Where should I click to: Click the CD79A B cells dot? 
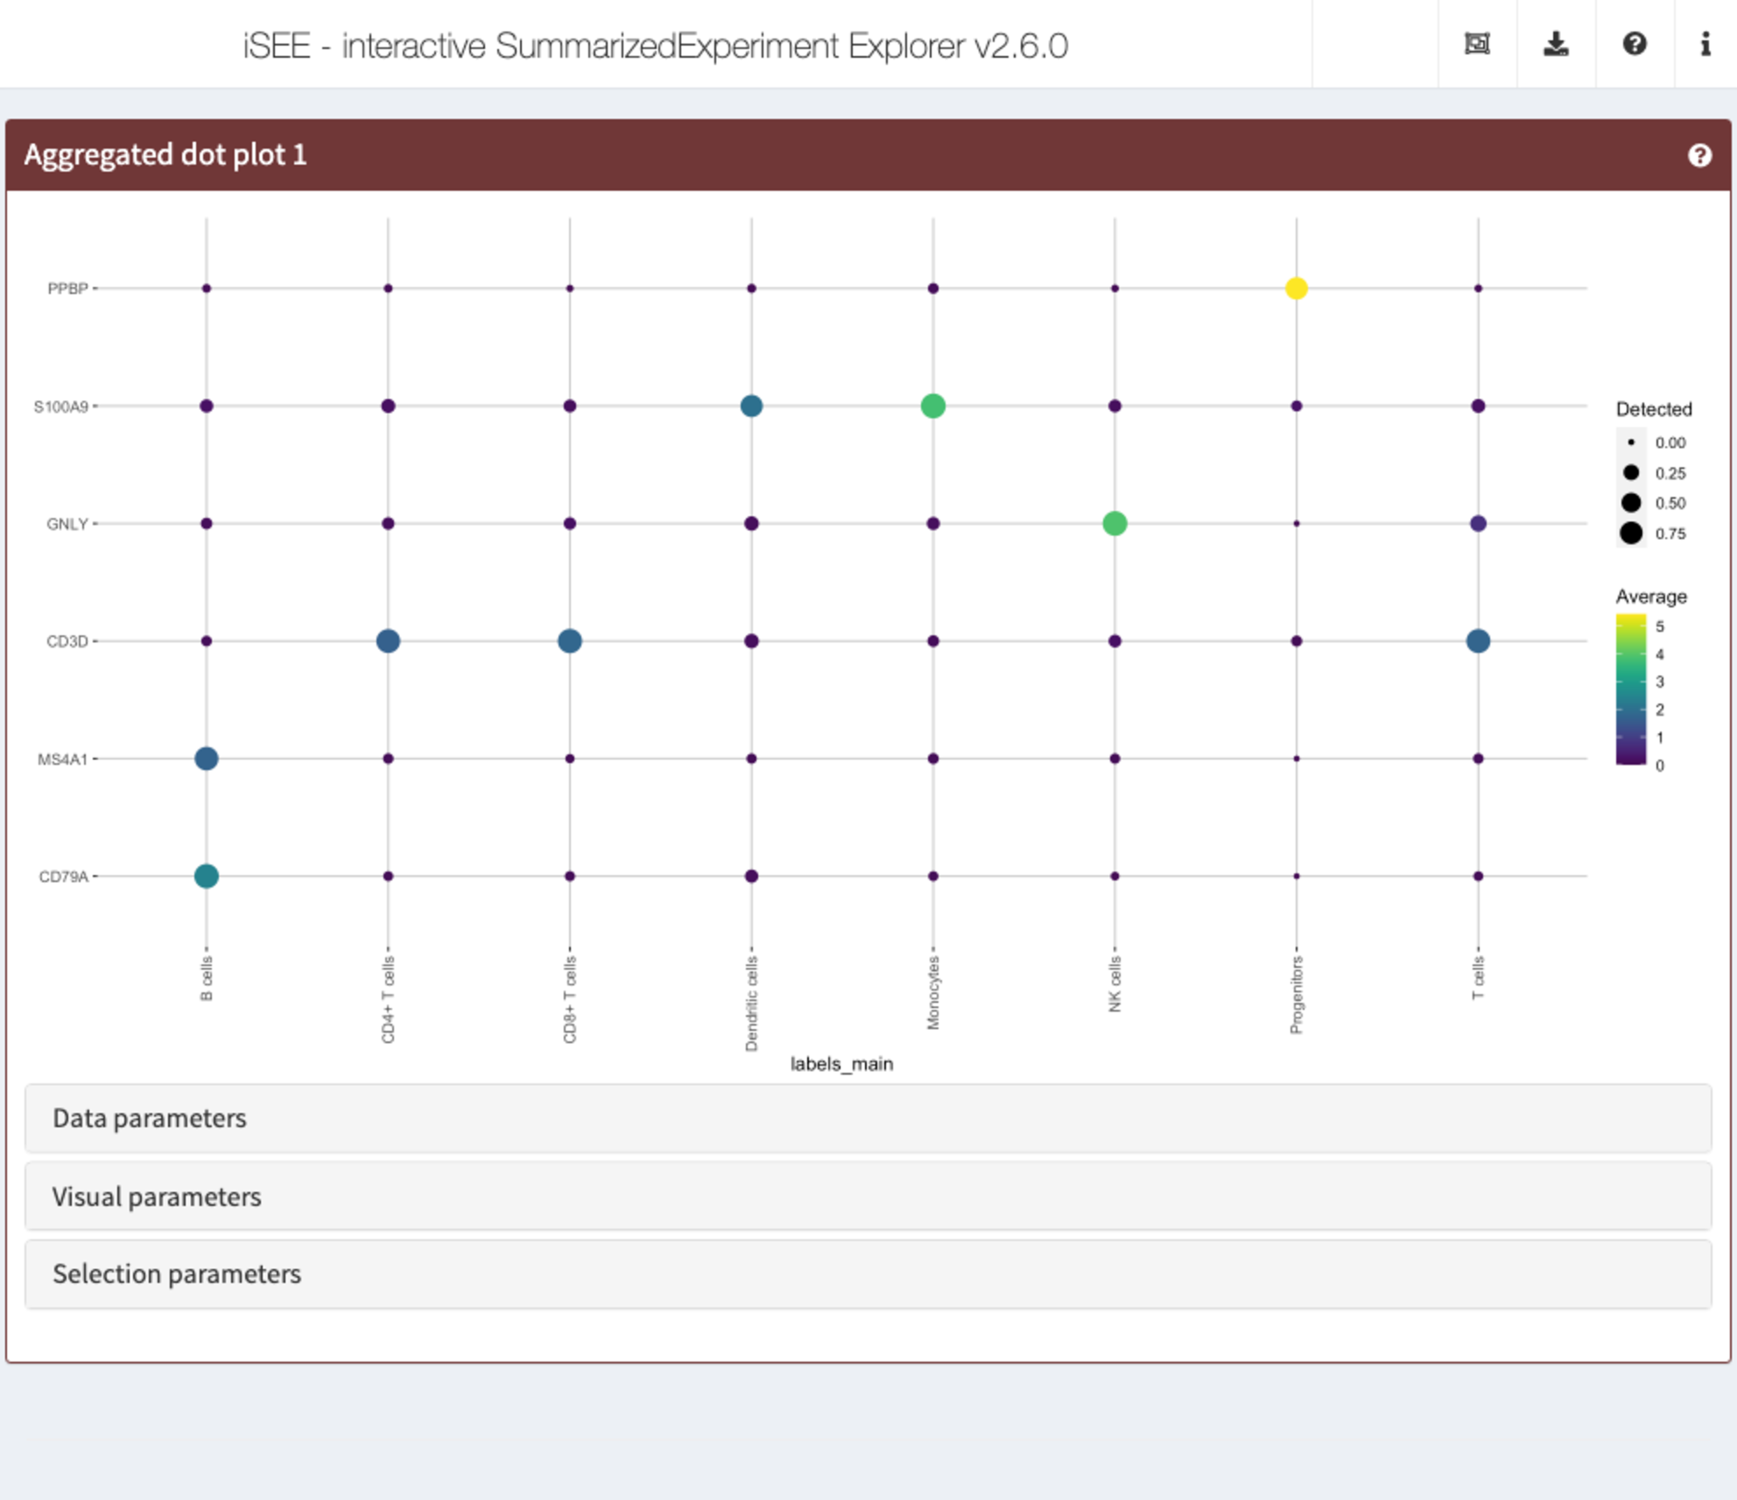[206, 876]
